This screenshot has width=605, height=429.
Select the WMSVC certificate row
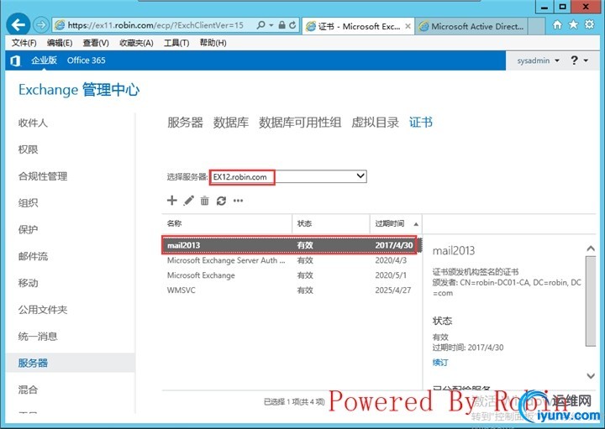[289, 290]
